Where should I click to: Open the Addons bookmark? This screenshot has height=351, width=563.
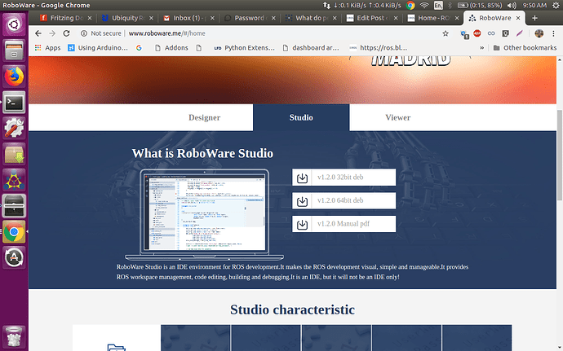point(171,48)
